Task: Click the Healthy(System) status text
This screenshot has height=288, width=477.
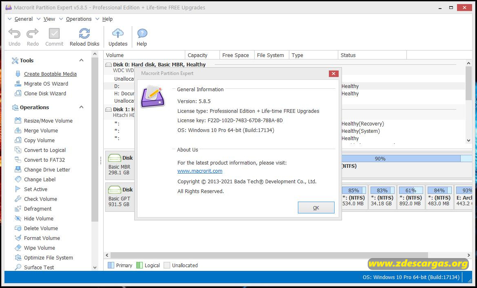Action: tap(360, 131)
